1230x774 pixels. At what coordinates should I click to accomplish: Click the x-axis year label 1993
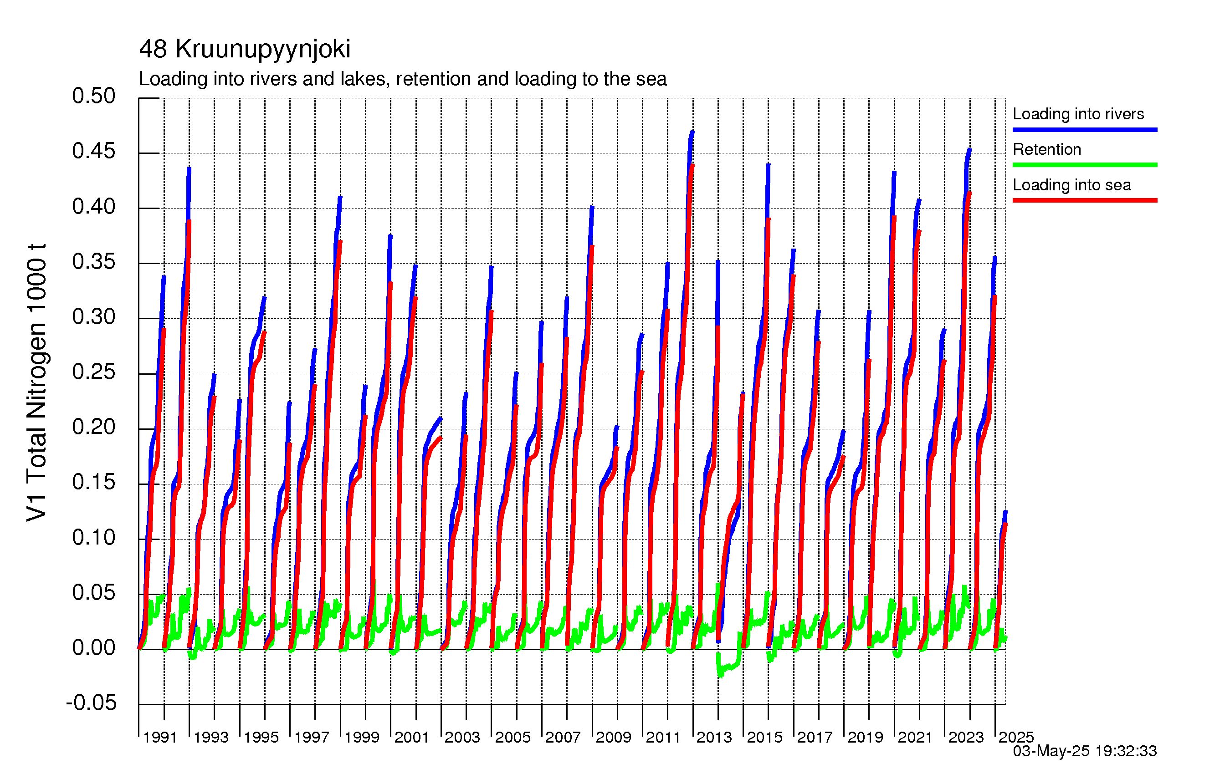click(211, 737)
